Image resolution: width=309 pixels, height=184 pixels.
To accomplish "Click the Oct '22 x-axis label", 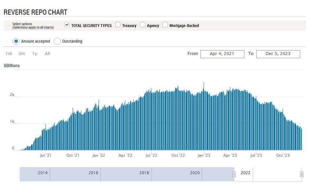I will pyautogui.click(x=178, y=155).
